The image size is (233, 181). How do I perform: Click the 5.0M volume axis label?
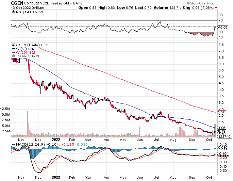pyautogui.click(x=6, y=126)
